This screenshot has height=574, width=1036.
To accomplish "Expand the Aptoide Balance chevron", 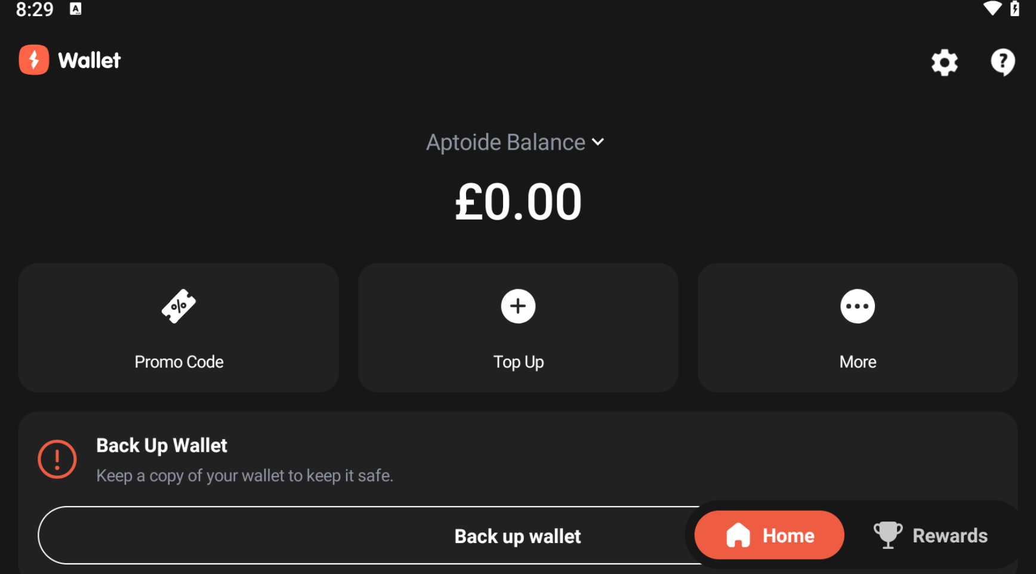I will pos(598,142).
